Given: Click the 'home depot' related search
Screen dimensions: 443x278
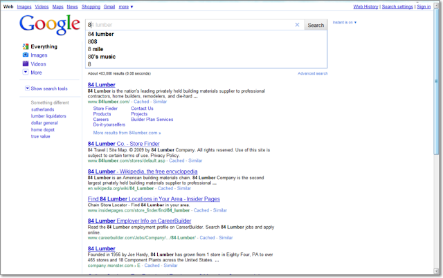Looking at the screenshot, I should [x=43, y=129].
